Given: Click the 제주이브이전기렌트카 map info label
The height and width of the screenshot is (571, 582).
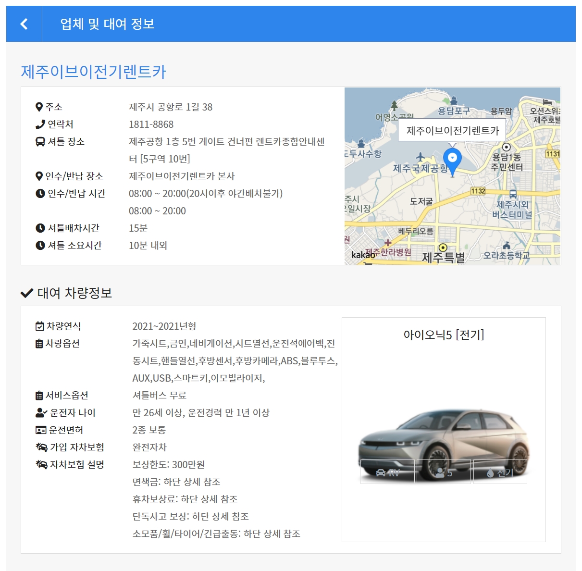Looking at the screenshot, I should tap(454, 130).
